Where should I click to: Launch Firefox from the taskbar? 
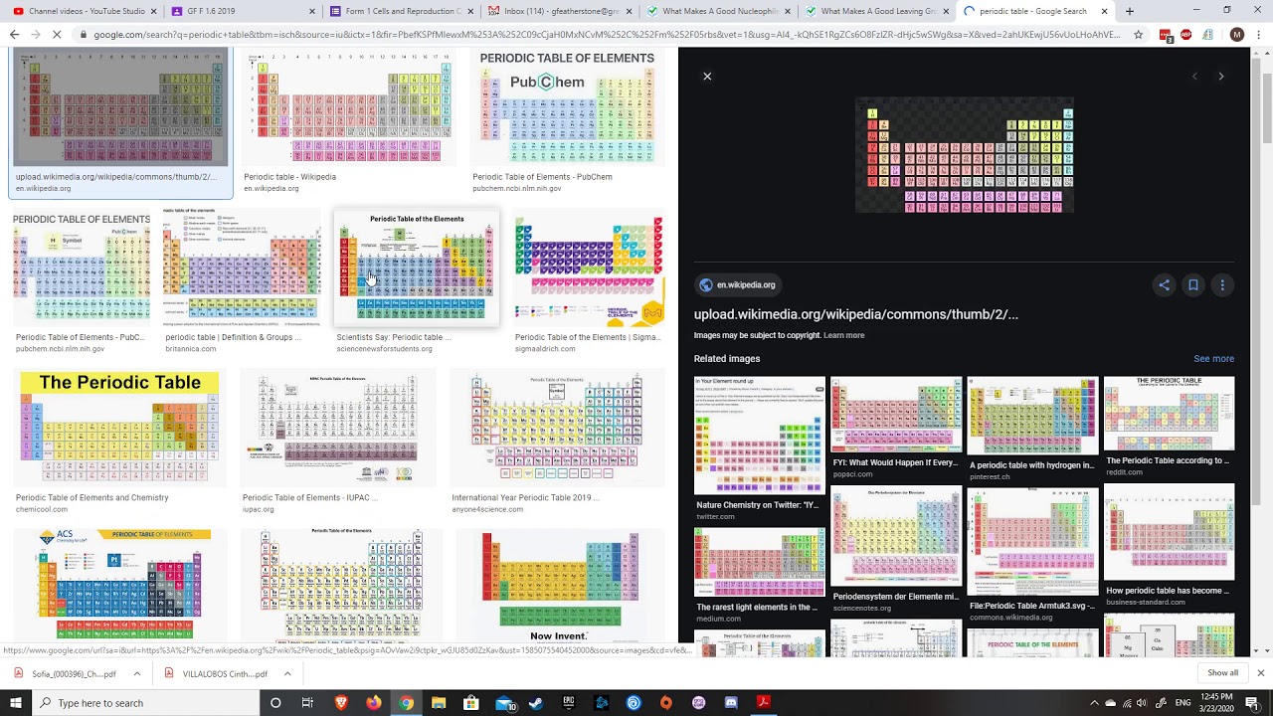pos(373,703)
